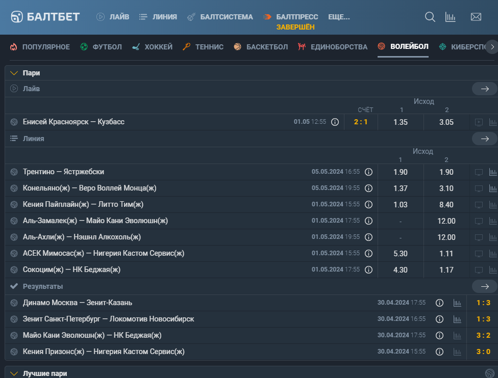The width and height of the screenshot is (498, 378).
Task: Switch to the ТЕННИС tab
Action: click(x=203, y=47)
